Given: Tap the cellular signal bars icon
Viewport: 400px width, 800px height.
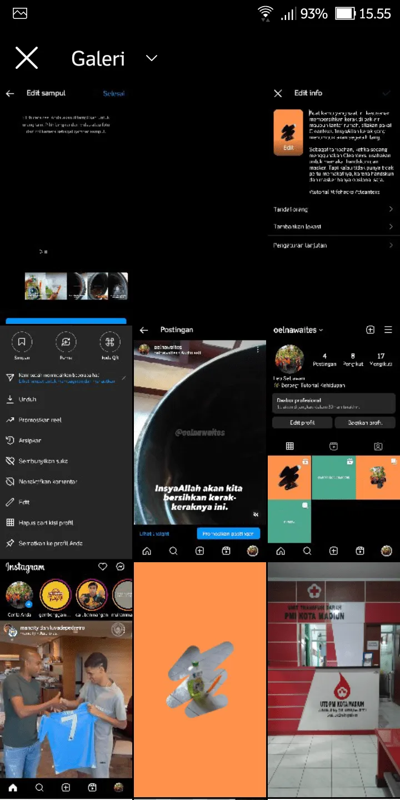Looking at the screenshot, I should (287, 14).
